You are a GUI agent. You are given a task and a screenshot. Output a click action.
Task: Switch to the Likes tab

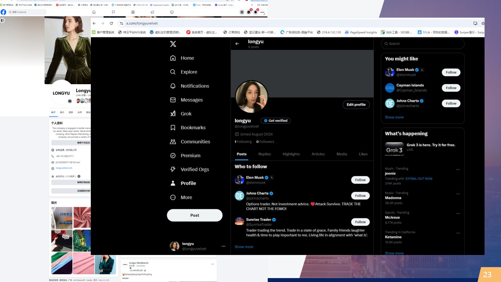[363, 154]
